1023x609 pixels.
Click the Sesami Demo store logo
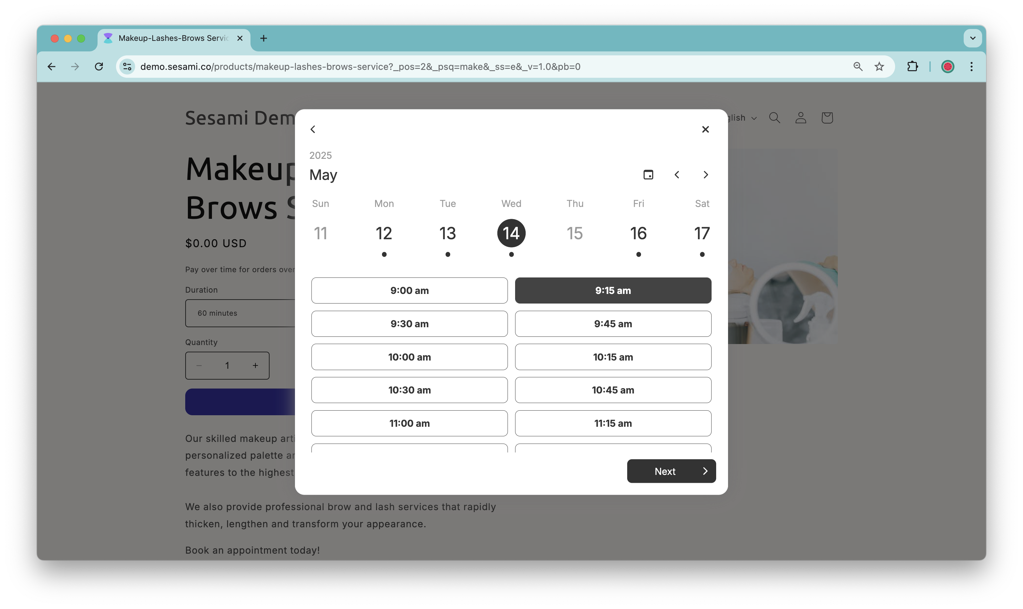[240, 118]
